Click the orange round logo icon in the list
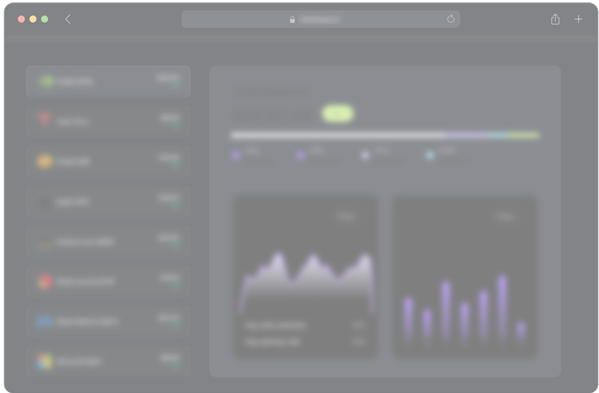Screen dimensions: 599x393 pyautogui.click(x=45, y=161)
